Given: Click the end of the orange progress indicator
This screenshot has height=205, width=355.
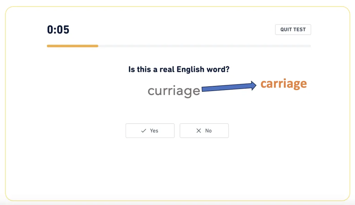Looking at the screenshot, I should 98,46.
